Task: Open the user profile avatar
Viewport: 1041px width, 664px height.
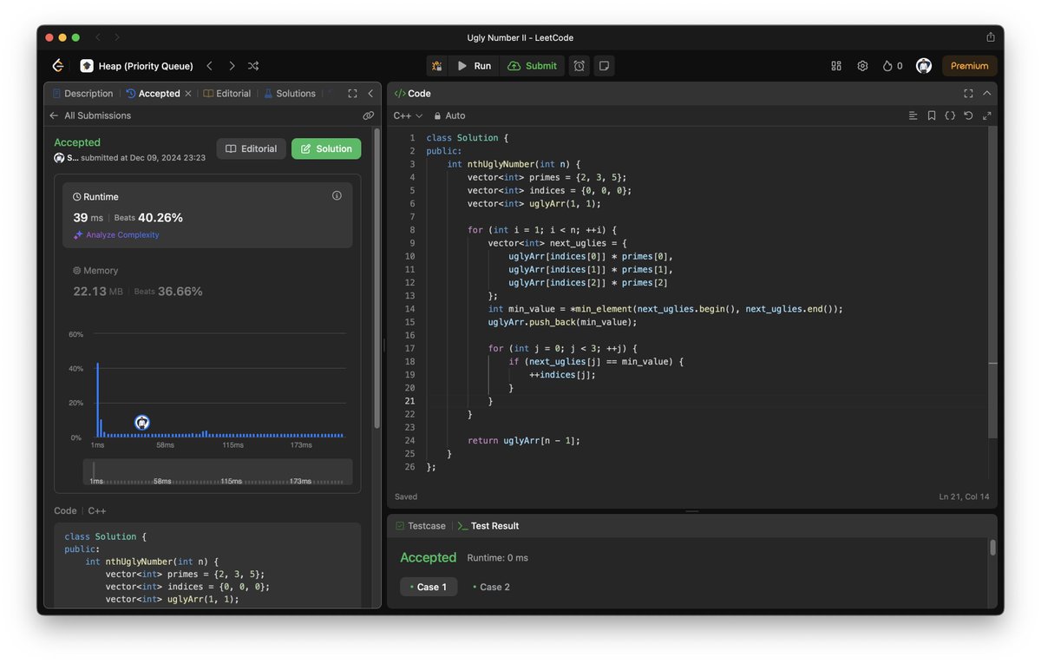Action: coord(924,66)
